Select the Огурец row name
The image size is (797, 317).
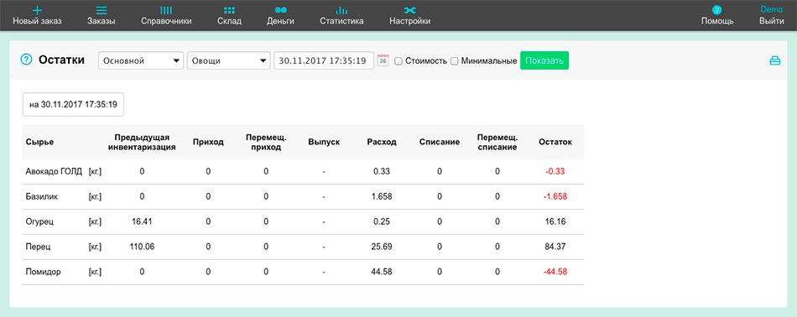tap(40, 221)
